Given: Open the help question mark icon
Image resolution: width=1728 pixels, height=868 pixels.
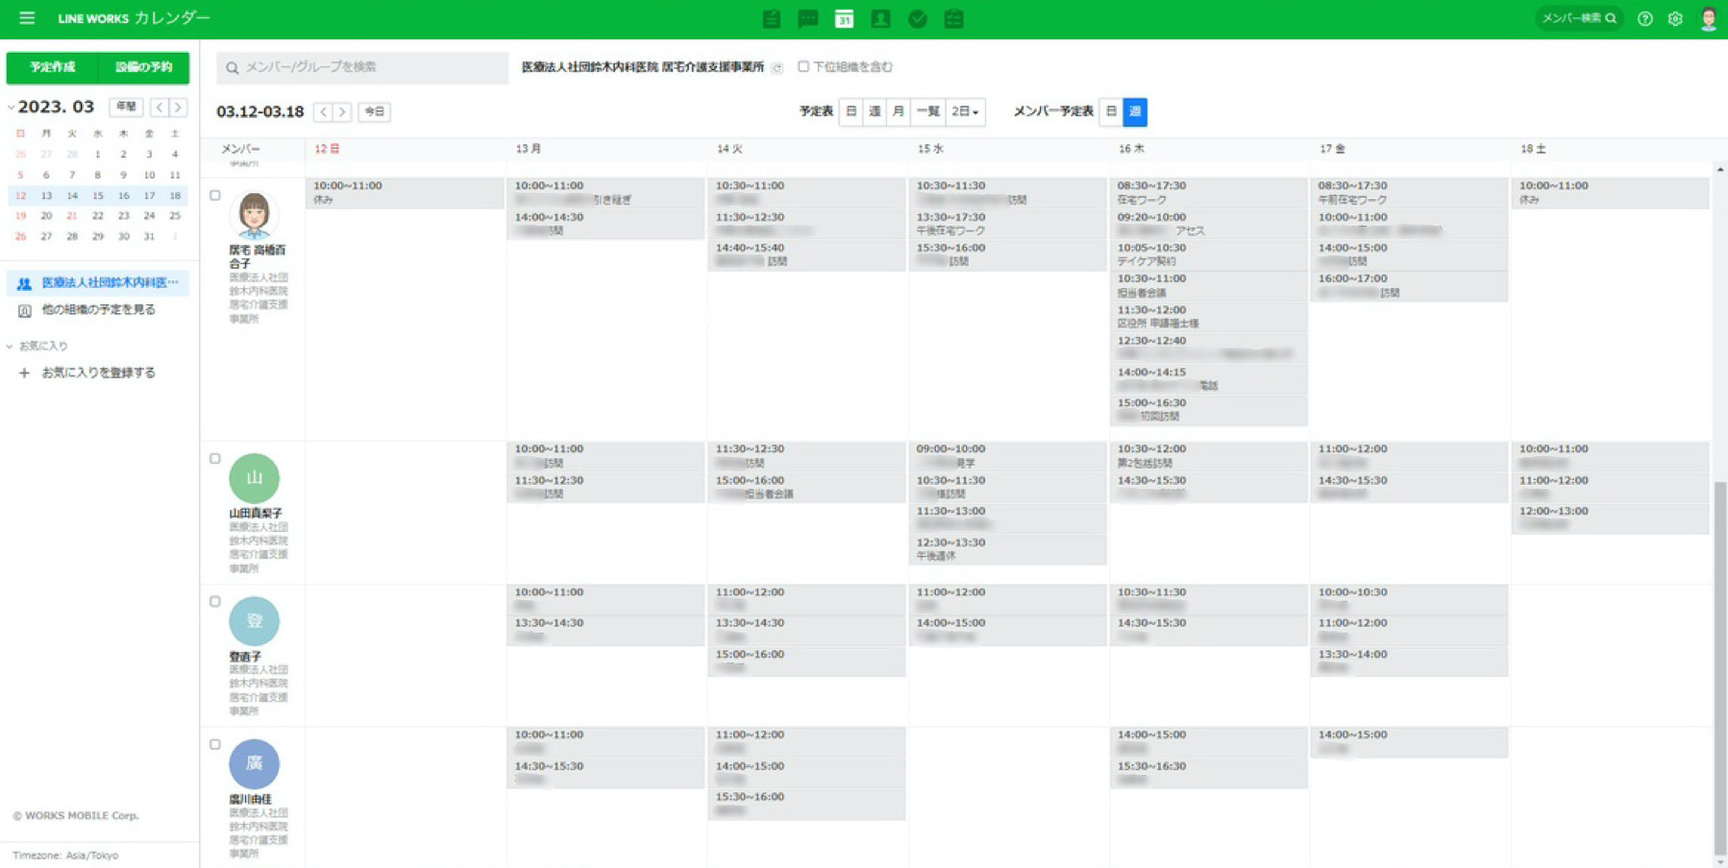Looking at the screenshot, I should point(1644,19).
